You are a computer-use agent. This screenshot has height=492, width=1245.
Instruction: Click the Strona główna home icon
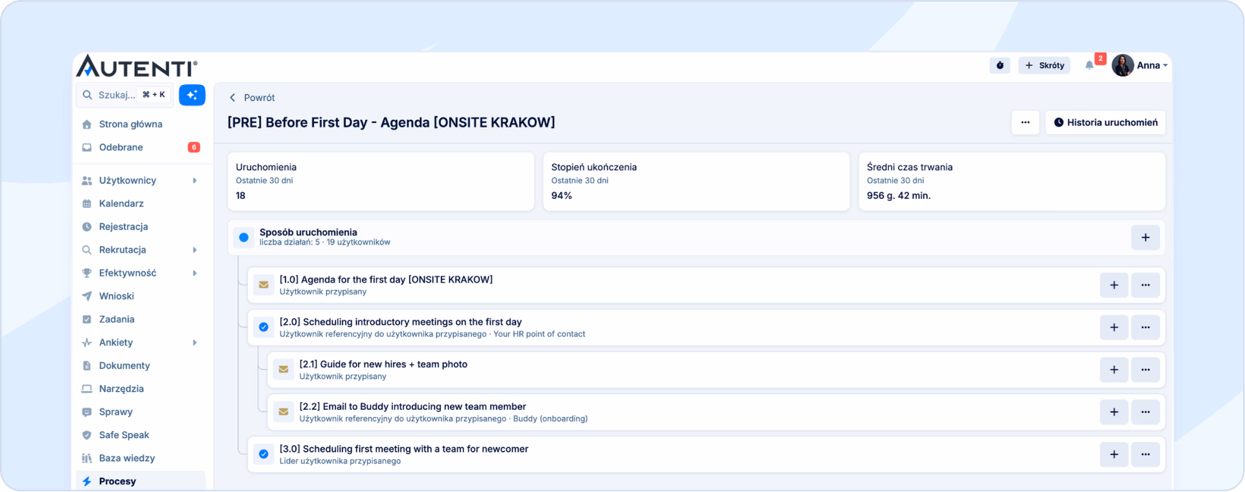[87, 124]
